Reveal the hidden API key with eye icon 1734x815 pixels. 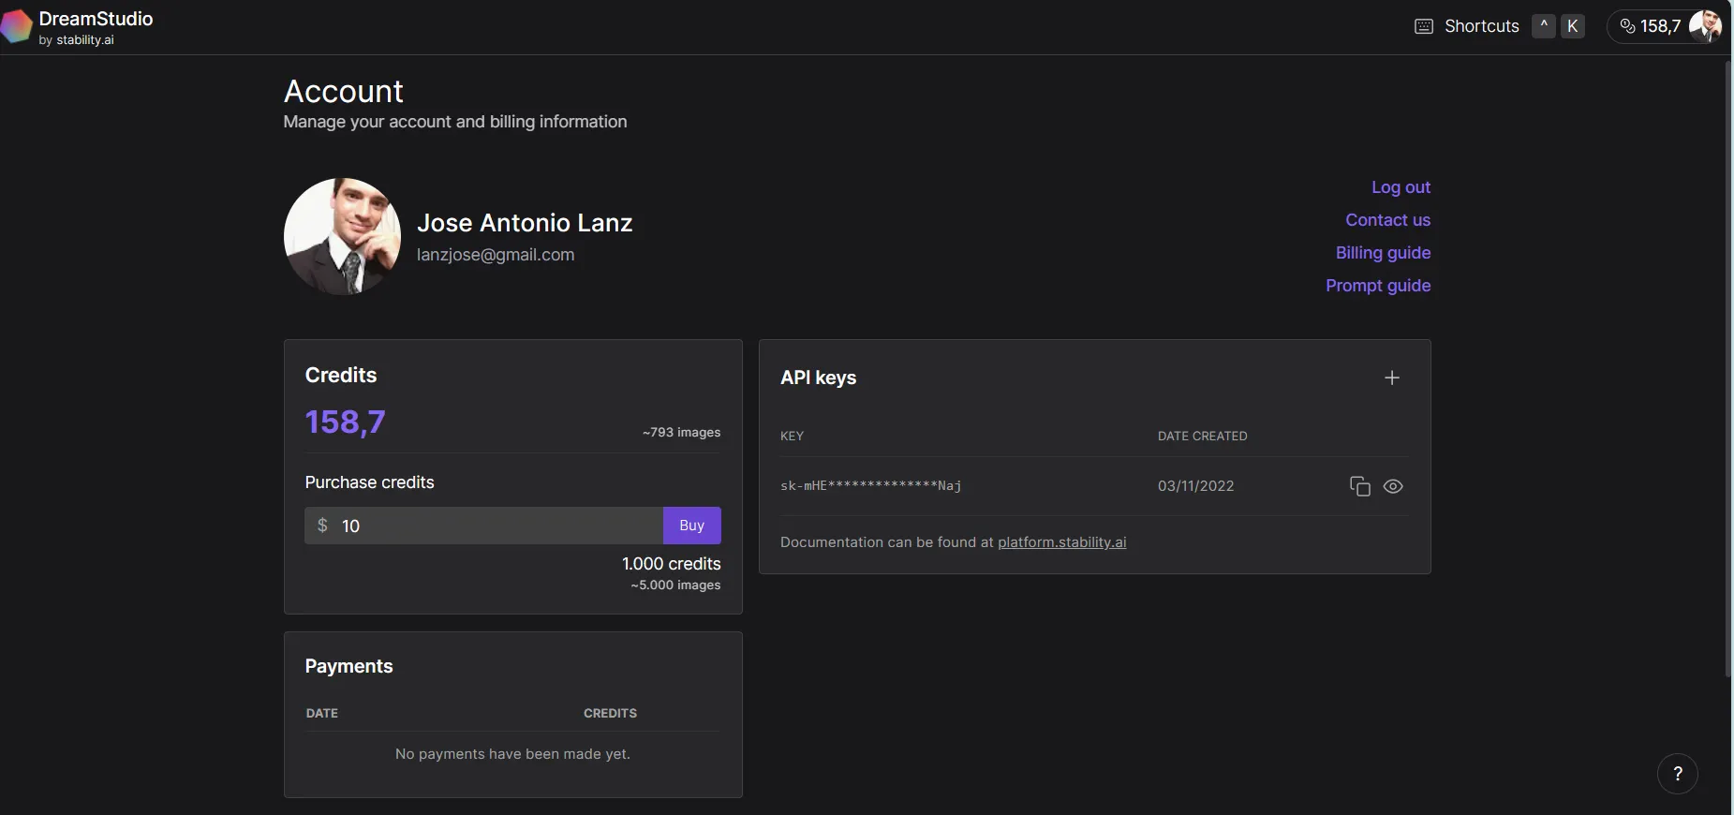1393,486
